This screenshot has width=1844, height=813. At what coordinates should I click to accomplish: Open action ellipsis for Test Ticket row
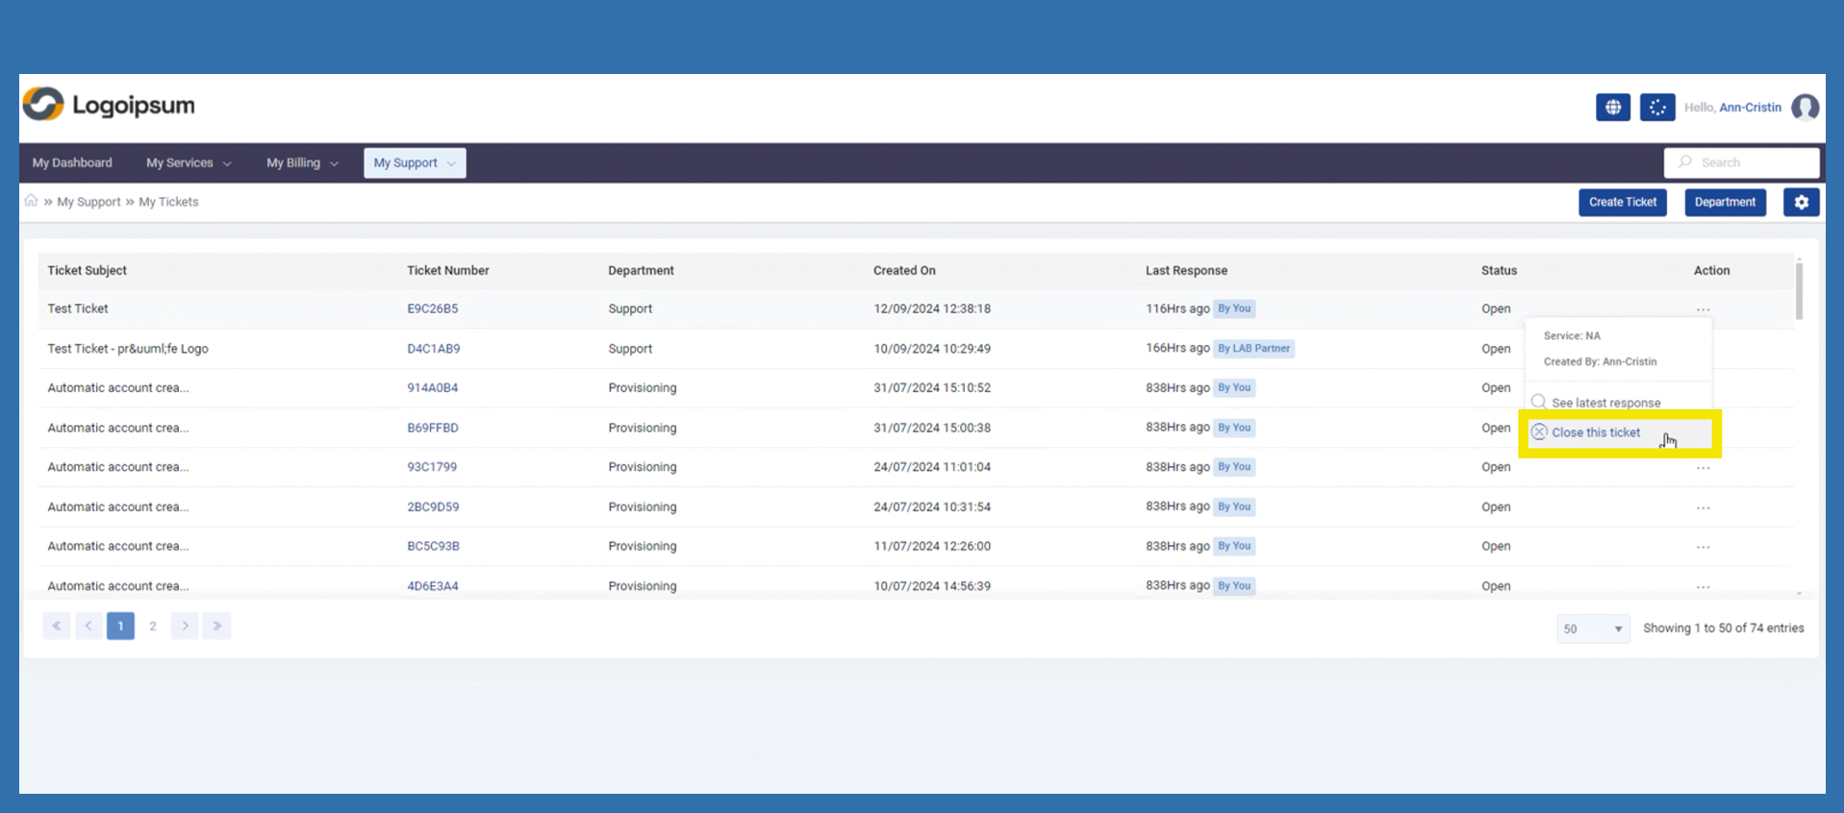pyautogui.click(x=1703, y=309)
